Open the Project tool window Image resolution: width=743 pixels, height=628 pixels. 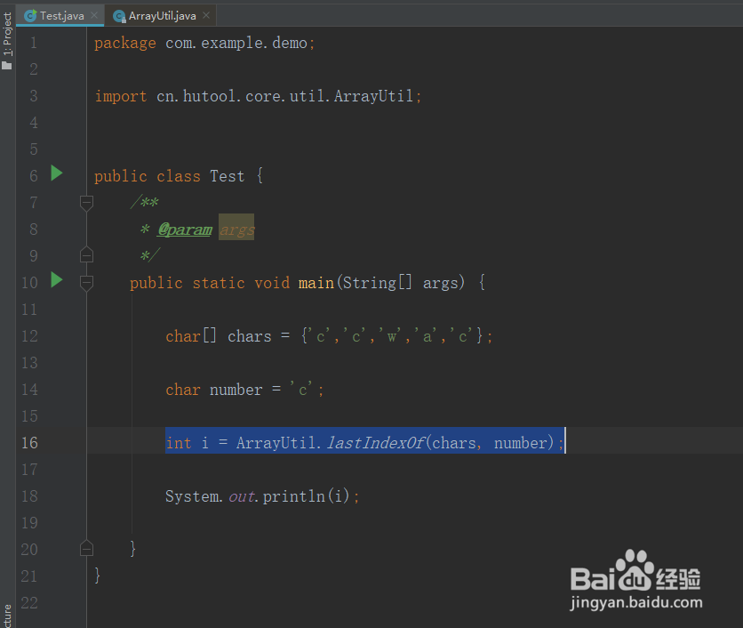point(7,41)
